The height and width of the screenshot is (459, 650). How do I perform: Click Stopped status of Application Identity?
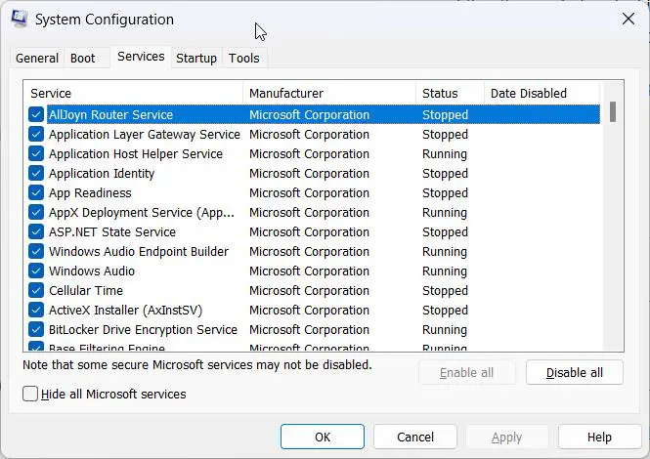pos(445,173)
